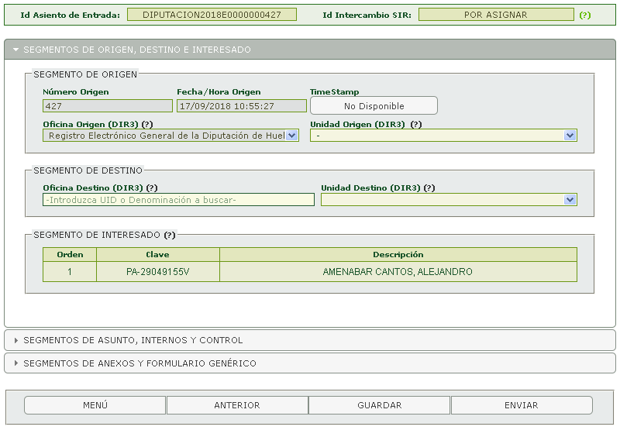Open the Oficina Origen dropdown
Viewport: 620px width, 430px height.
(x=170, y=136)
